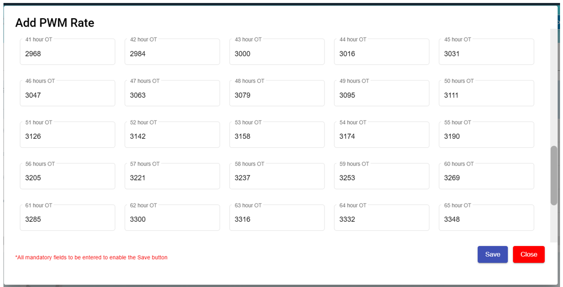Focus the 58 hours OT field
The image size is (563, 287).
(277, 178)
